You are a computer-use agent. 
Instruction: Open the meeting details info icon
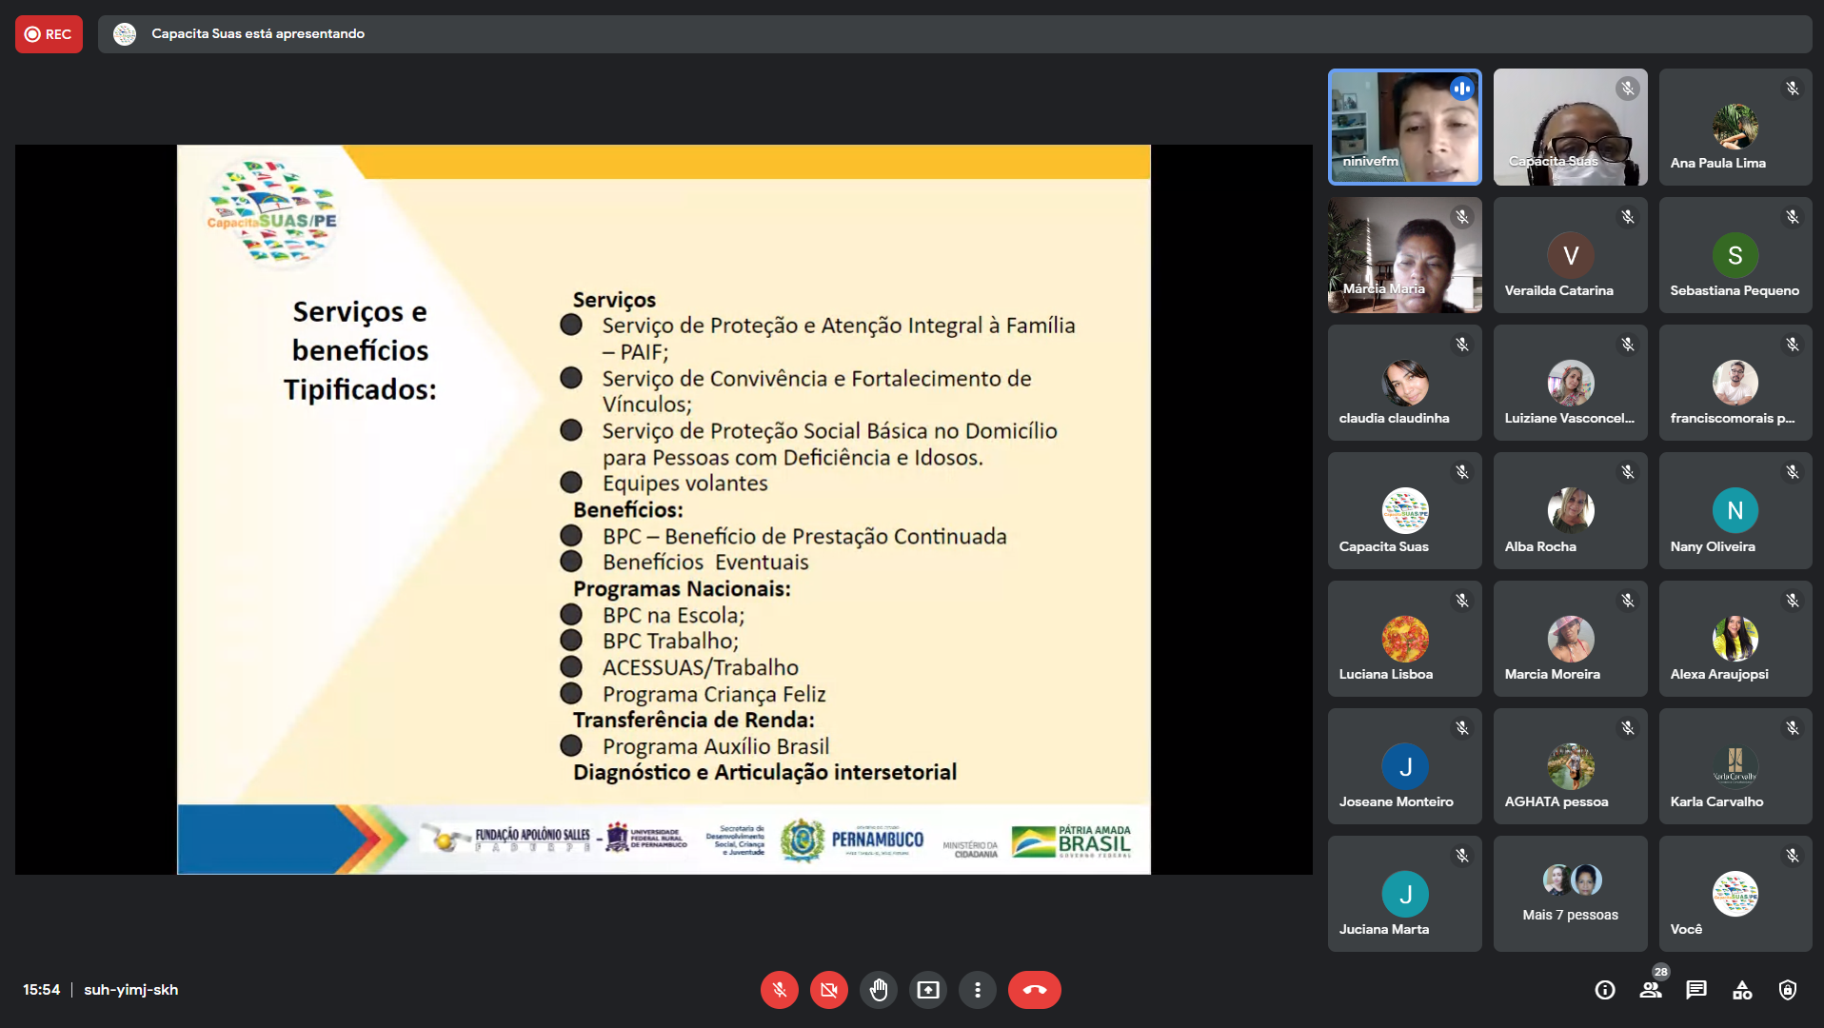click(x=1605, y=990)
